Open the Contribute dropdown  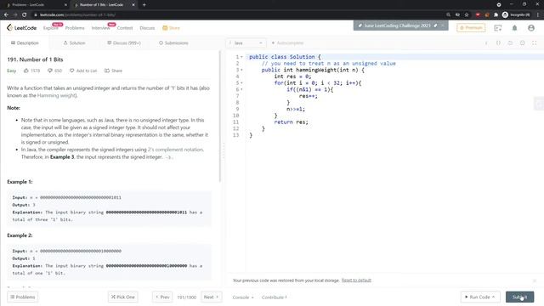[x=274, y=297]
